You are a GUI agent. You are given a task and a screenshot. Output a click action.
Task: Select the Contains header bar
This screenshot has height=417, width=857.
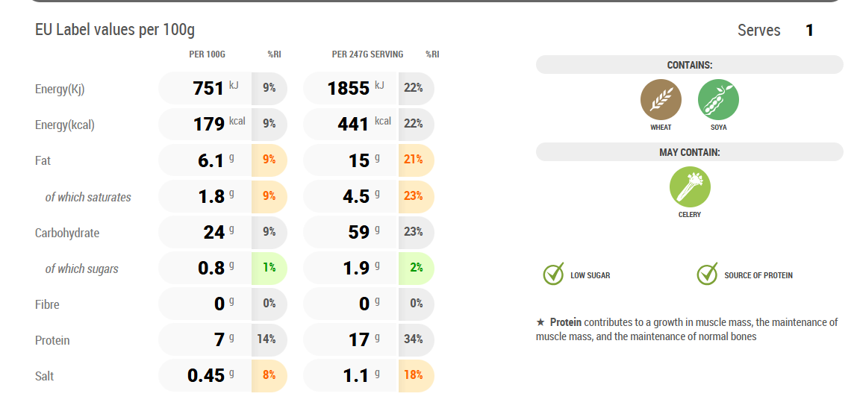pos(689,65)
